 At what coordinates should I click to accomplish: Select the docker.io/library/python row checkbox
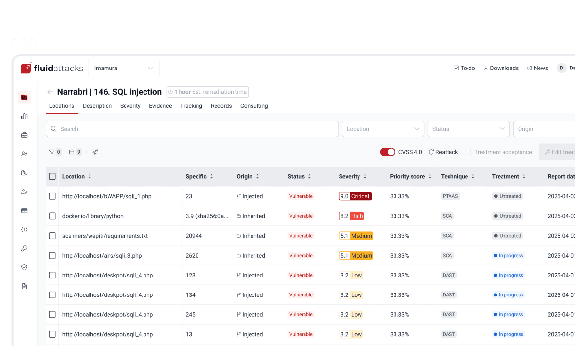(53, 216)
